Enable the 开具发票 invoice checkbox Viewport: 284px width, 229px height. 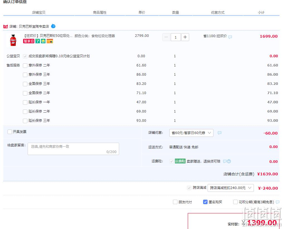9,132
